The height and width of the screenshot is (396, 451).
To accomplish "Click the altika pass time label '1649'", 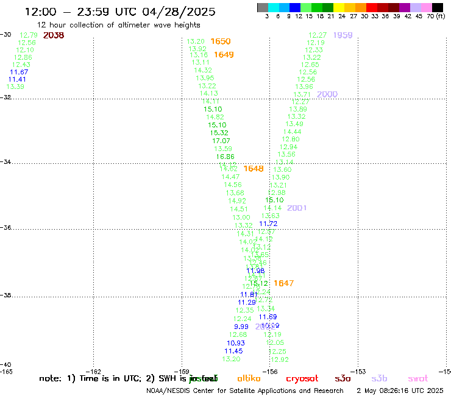I will pyautogui.click(x=224, y=55).
